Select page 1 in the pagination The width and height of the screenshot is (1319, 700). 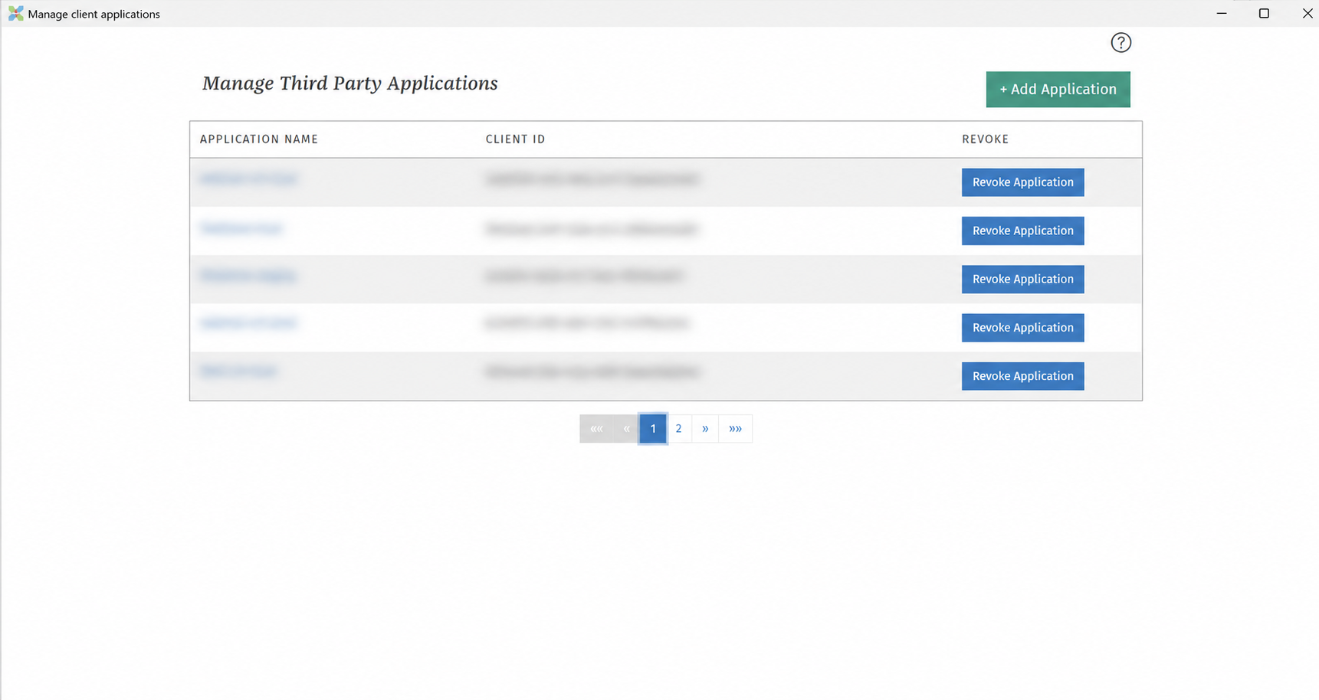[653, 429]
